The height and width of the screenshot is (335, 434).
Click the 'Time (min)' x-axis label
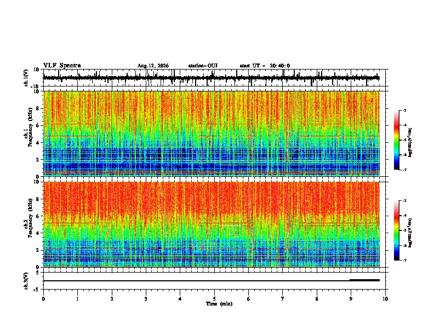[219, 304]
